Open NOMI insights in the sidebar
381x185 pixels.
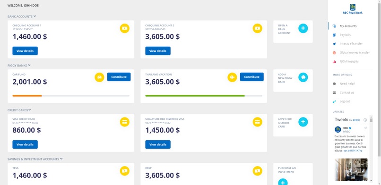click(x=349, y=61)
